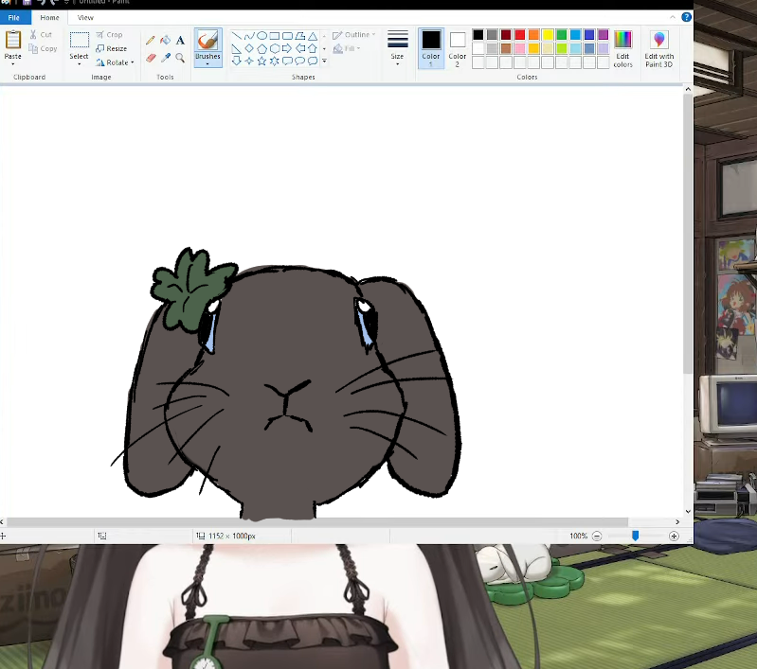Pick the red color swatch
Viewport: 757px width, 669px height.
pos(519,35)
